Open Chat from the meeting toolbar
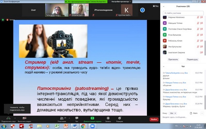206x129 pixels. point(77,118)
